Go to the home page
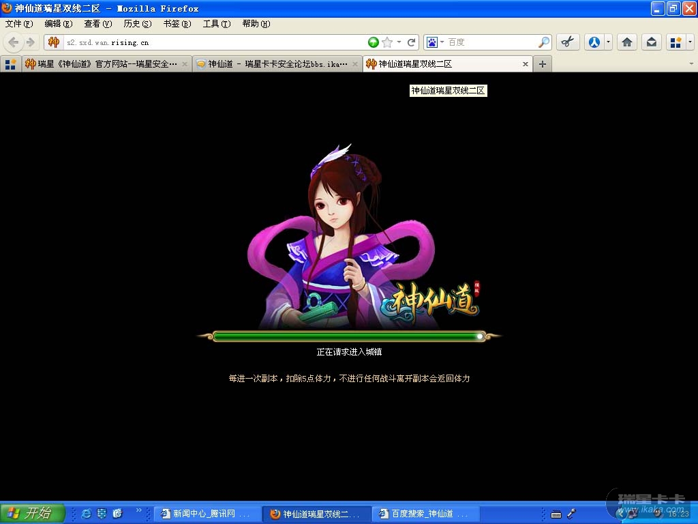Image resolution: width=698 pixels, height=524 pixels. point(627,42)
